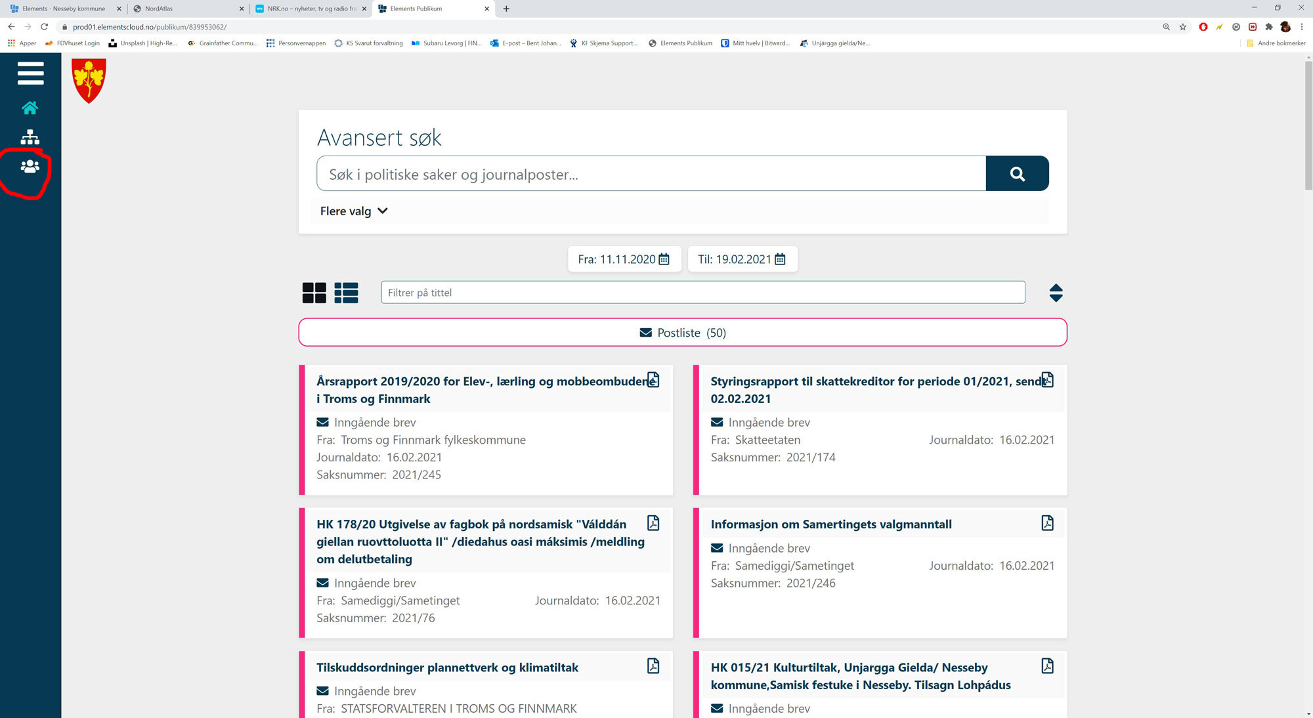Open Mitt hvelv Bitwarden bookmark
This screenshot has width=1313, height=718.
[x=756, y=43]
